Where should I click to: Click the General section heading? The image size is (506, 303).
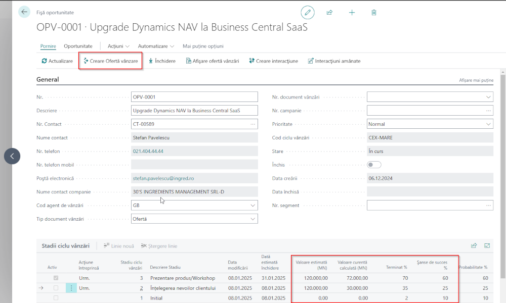tap(48, 79)
